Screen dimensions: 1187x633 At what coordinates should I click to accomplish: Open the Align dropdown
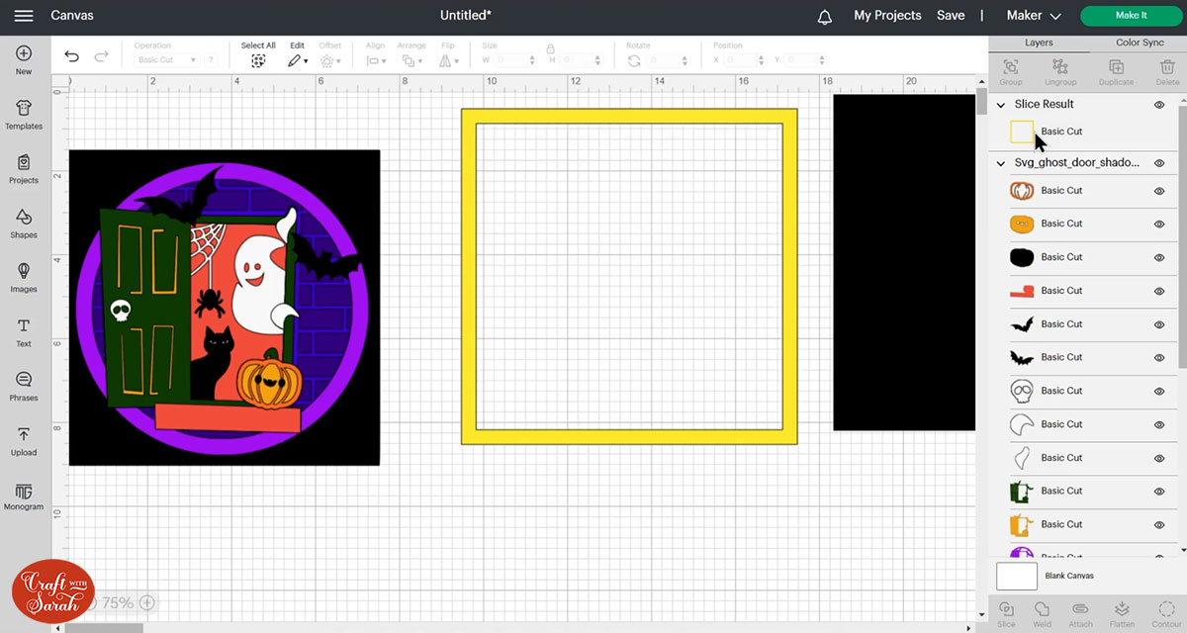(377, 60)
